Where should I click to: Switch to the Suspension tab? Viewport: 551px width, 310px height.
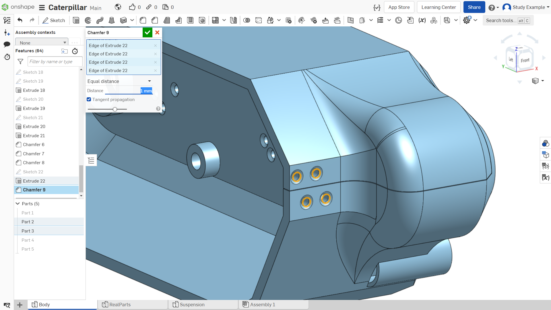tap(203, 305)
